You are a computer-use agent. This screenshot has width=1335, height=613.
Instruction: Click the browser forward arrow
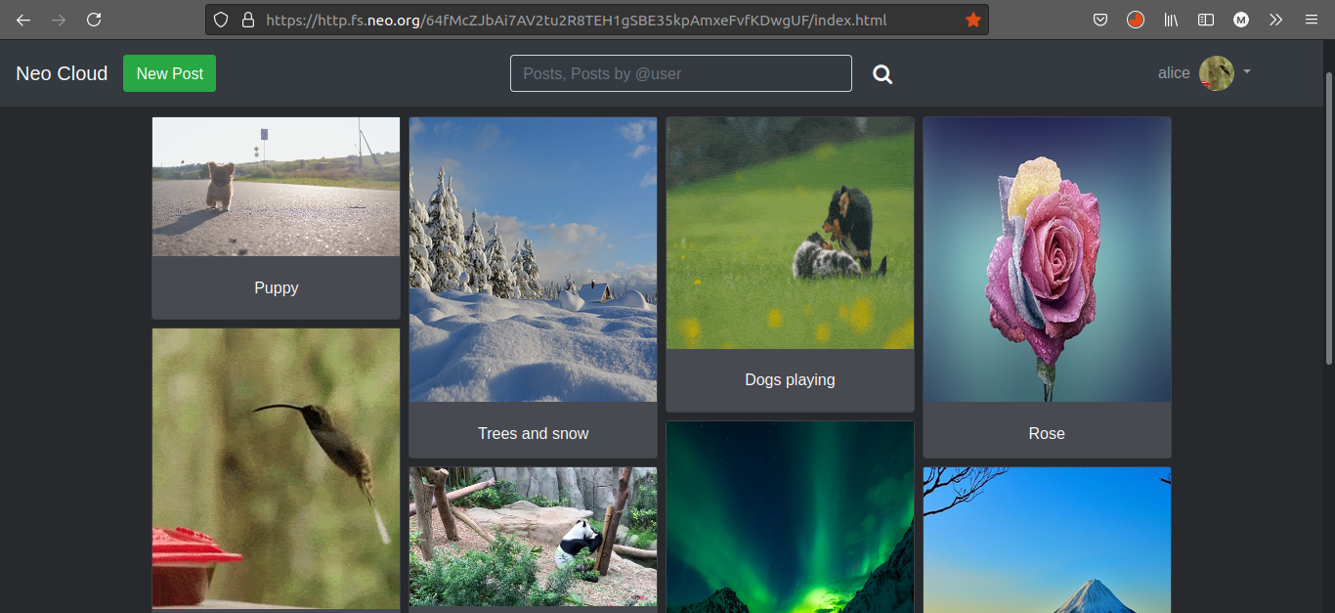59,20
